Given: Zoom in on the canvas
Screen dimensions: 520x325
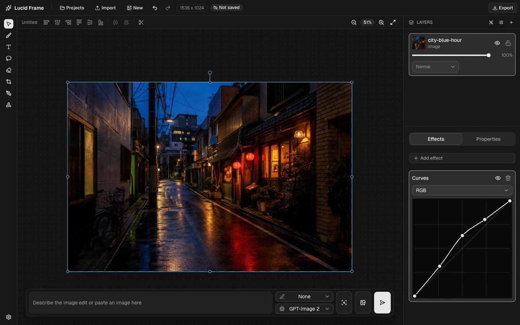Looking at the screenshot, I should tap(381, 22).
